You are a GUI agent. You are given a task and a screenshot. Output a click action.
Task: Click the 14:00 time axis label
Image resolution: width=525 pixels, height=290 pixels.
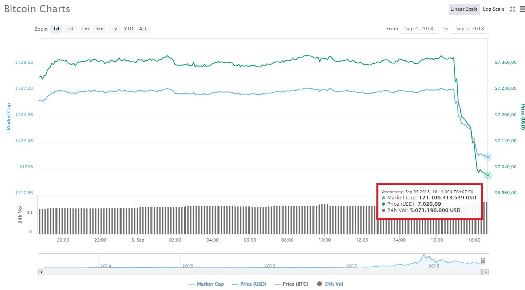tap(399, 240)
